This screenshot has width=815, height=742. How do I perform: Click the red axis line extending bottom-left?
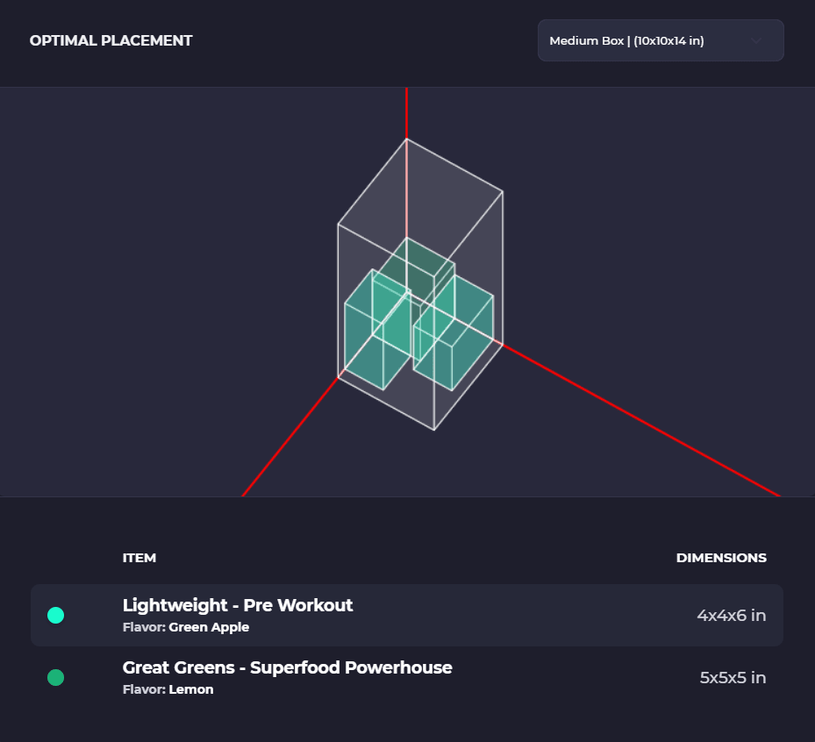click(290, 437)
